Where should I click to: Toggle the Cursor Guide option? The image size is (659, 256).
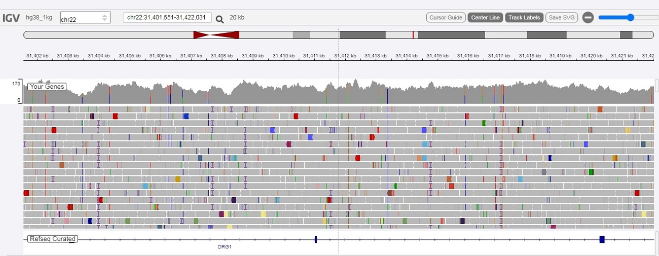pyautogui.click(x=446, y=18)
